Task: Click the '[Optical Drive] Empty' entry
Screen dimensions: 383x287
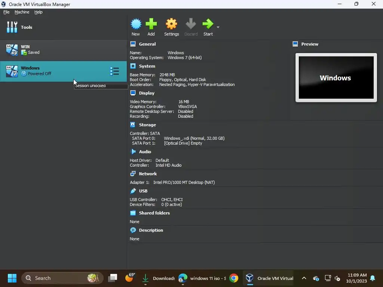Action: (183, 143)
